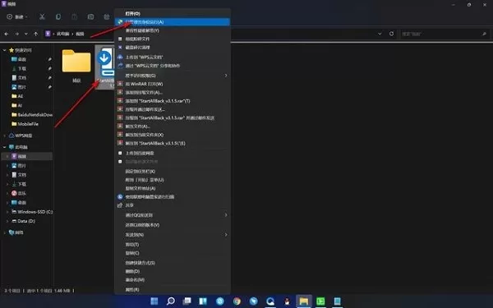Open the Chrome icon on the taskbar
The image size is (493, 308).
(x=237, y=301)
